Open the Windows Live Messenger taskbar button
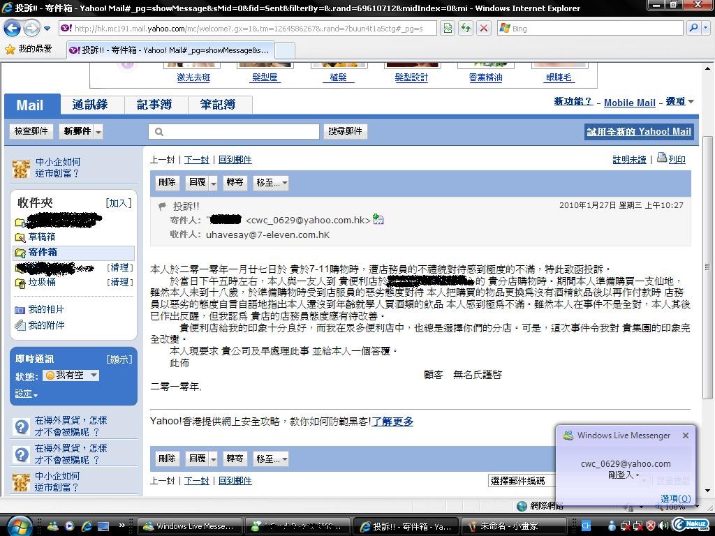 coord(189,526)
